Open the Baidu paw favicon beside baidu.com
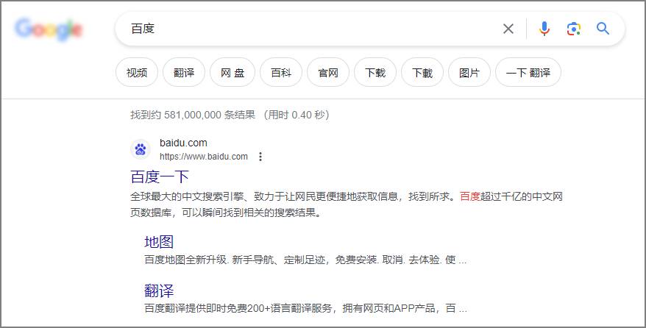The height and width of the screenshot is (328, 646). click(141, 149)
